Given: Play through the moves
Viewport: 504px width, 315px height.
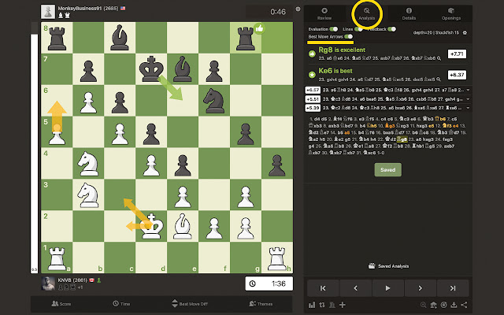Looking at the screenshot, I should coord(388,288).
